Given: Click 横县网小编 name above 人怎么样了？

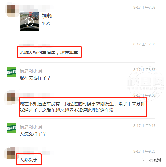Looking at the screenshot, I should click(31, 127).
